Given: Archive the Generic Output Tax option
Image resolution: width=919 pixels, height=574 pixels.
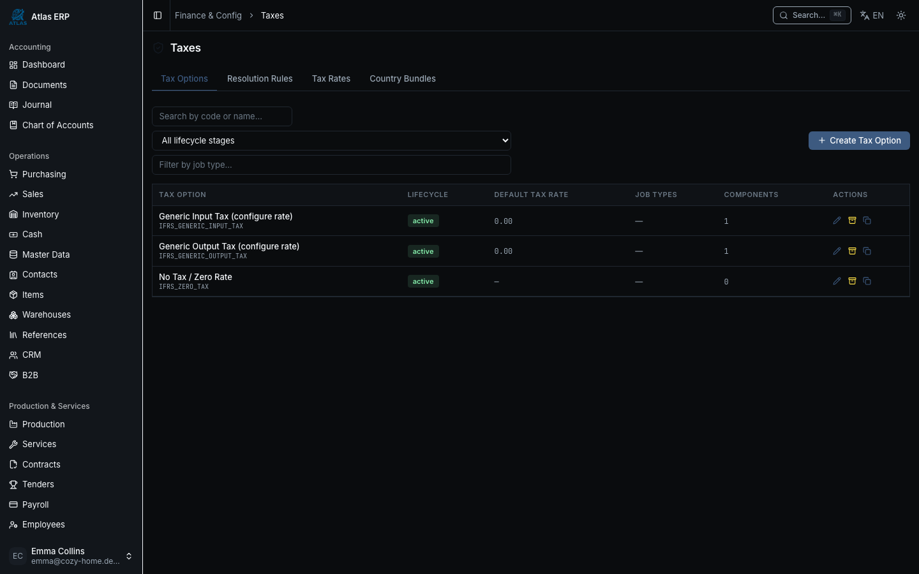Looking at the screenshot, I should pyautogui.click(x=852, y=251).
